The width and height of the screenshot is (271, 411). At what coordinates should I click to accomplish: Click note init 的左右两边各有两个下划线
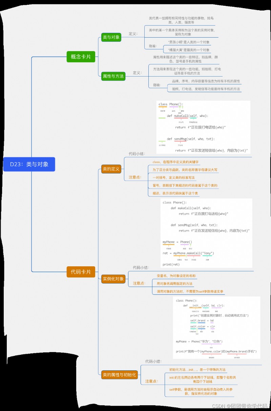pos(203,379)
